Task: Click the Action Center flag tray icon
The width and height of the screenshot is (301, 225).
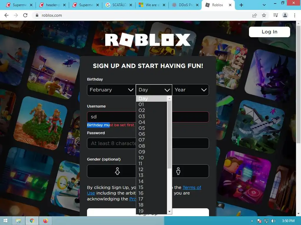Action: tap(259, 221)
